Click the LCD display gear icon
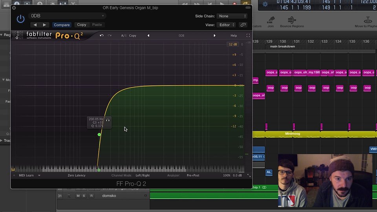This screenshot has width=377, height=212. 265,4
